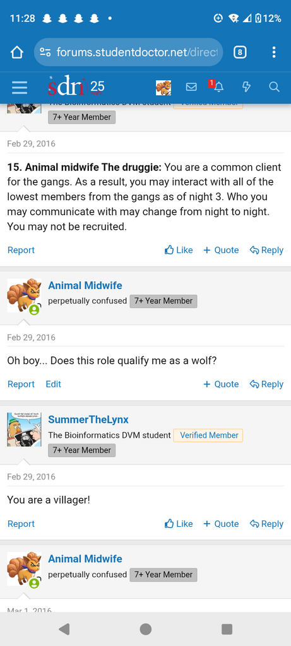Reply to "Does this role qualify" post
Screen dimensions: 291x646
[x=266, y=384]
